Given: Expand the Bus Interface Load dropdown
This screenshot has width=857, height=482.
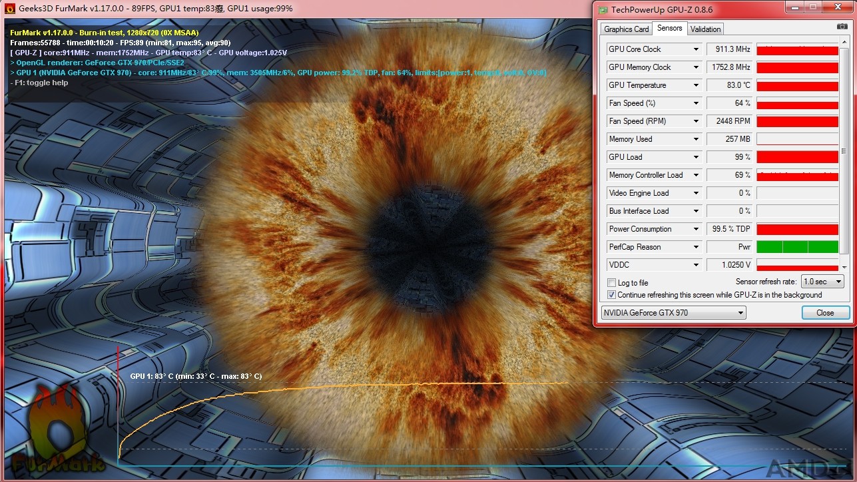Looking at the screenshot, I should [697, 211].
